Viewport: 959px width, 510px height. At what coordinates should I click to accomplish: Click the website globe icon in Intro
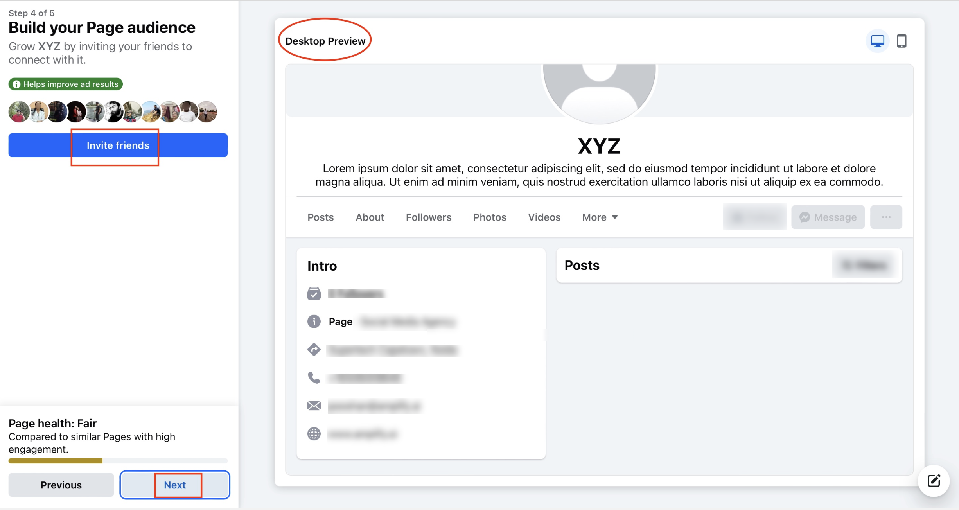tap(314, 434)
